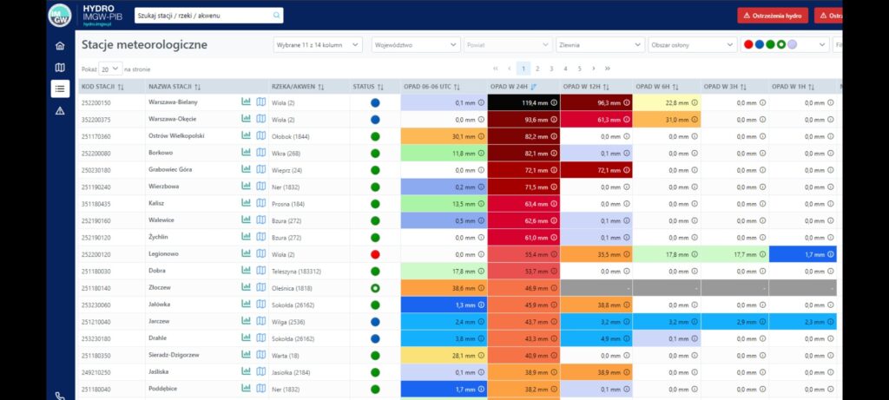
Task: Open chart for Jarczew station
Action: (246, 321)
